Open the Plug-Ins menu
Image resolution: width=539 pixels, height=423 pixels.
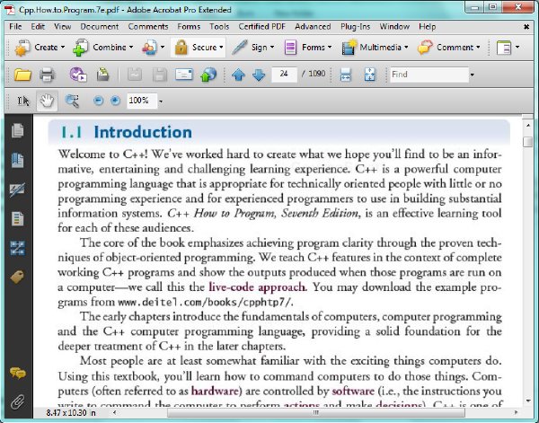tap(356, 27)
